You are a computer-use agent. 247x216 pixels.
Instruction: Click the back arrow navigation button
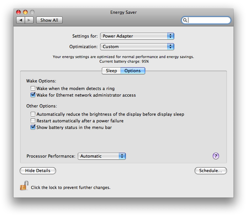(x=21, y=20)
